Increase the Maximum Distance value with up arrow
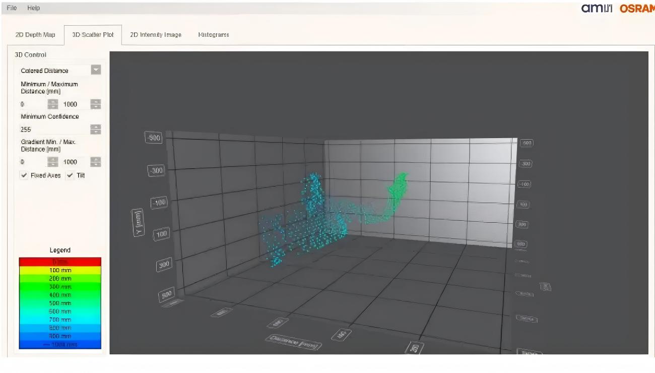655x373 pixels. (96, 101)
